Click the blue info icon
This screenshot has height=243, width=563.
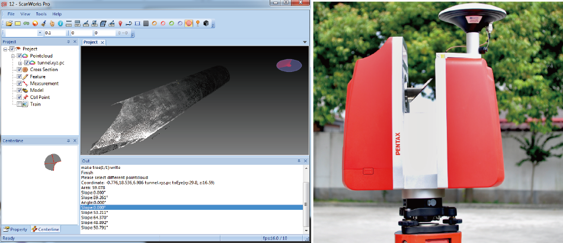60,23
